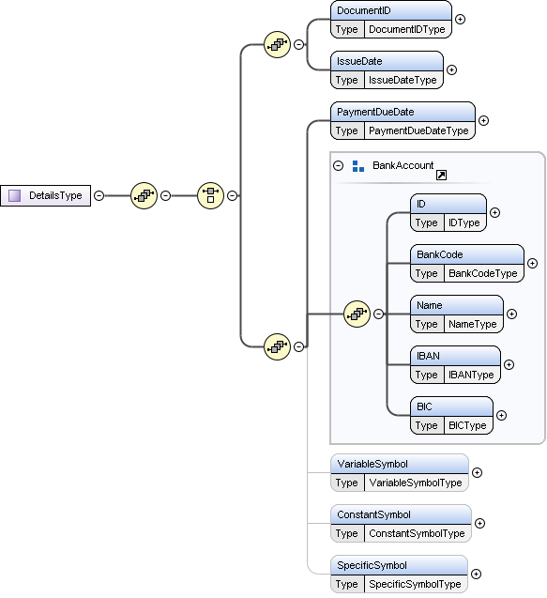Select the sequence icon leading to DocumentID
The width and height of the screenshot is (547, 598).
pyautogui.click(x=277, y=45)
